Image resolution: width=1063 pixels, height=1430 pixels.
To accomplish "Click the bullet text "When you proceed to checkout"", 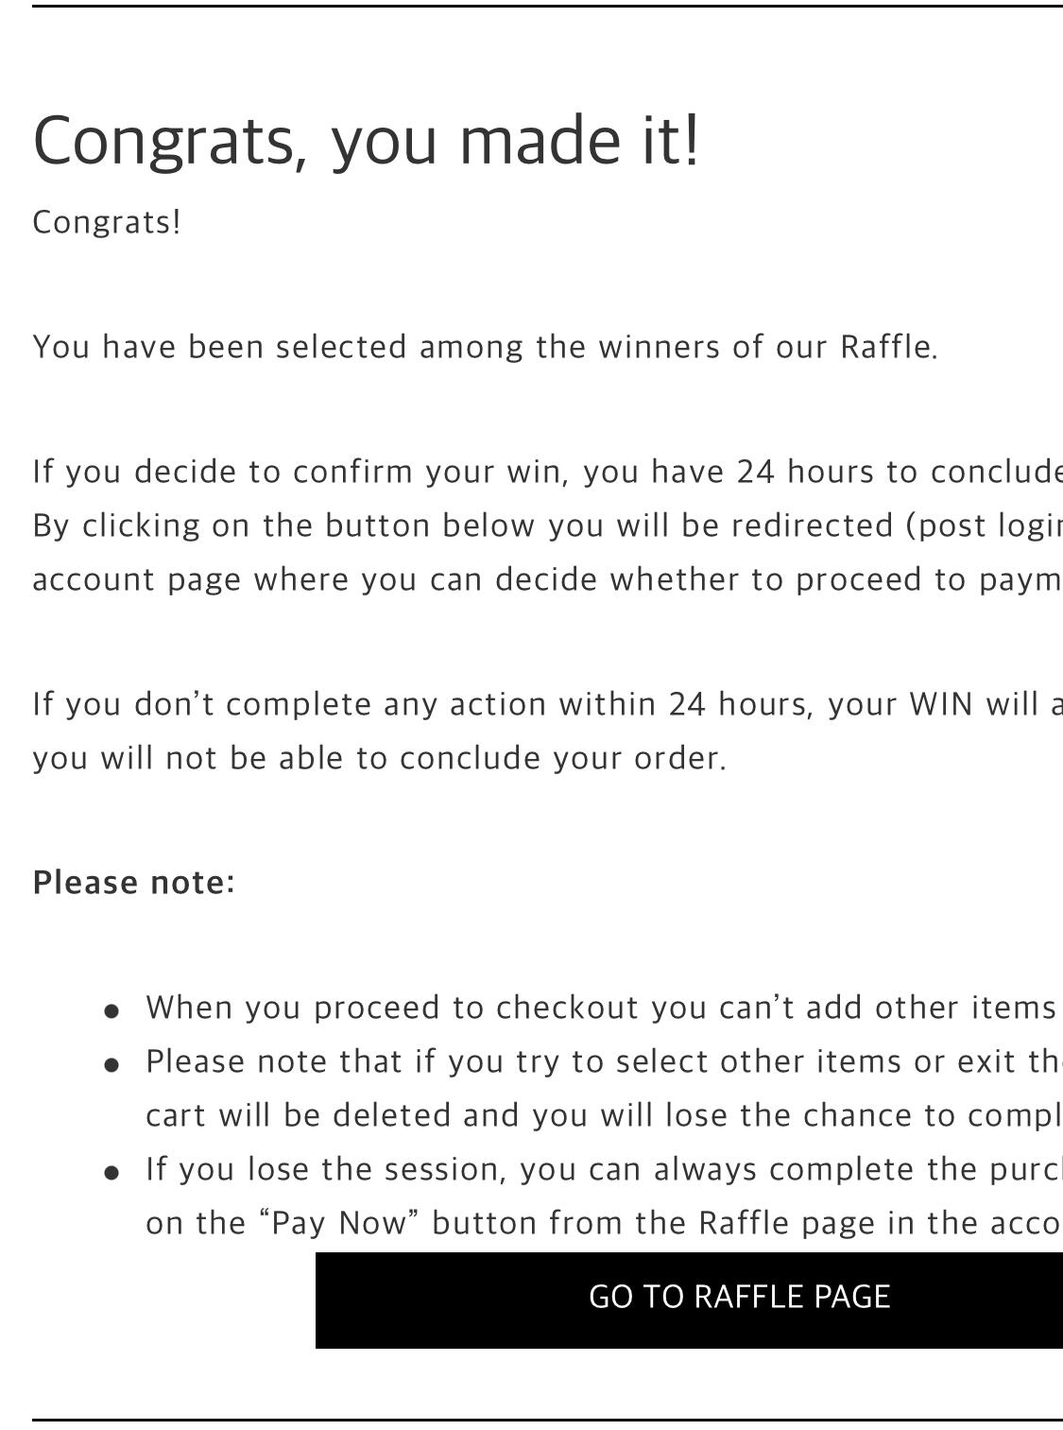I will (x=600, y=1008).
